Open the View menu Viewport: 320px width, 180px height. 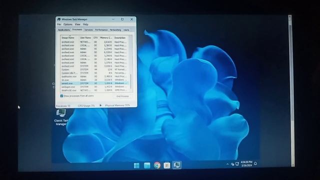pos(77,24)
